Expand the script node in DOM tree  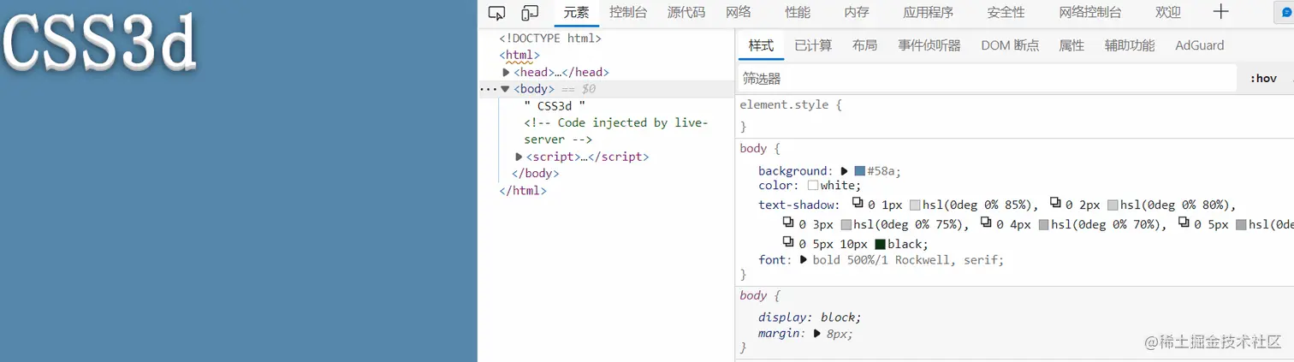(x=519, y=157)
